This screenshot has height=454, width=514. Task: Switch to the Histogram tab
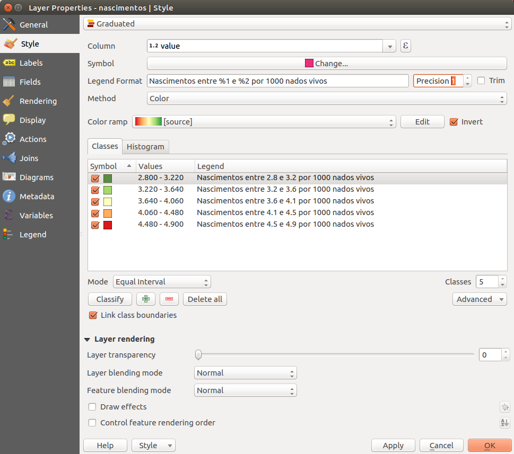pyautogui.click(x=145, y=147)
